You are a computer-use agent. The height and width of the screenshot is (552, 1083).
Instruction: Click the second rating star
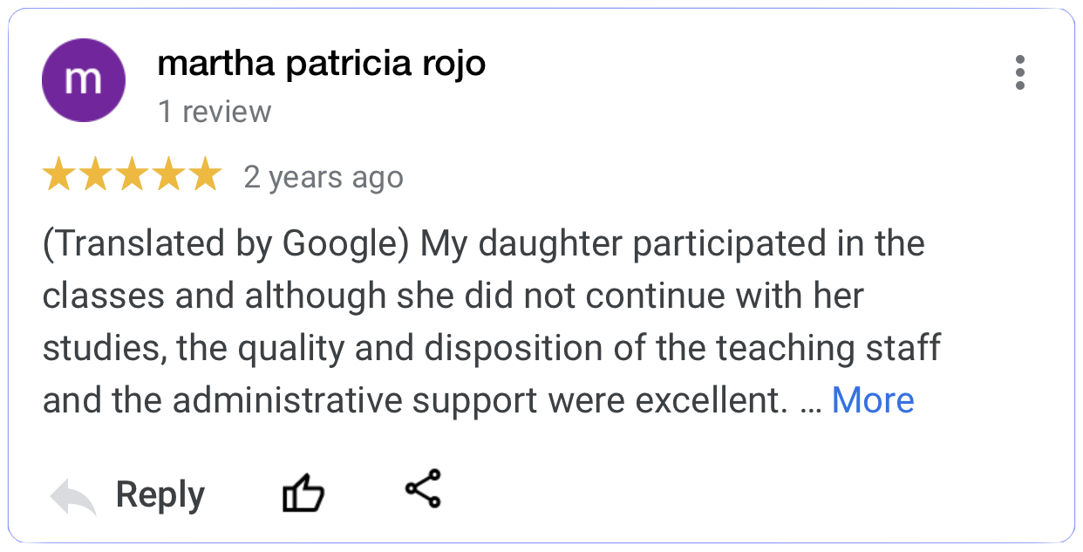[x=96, y=175]
